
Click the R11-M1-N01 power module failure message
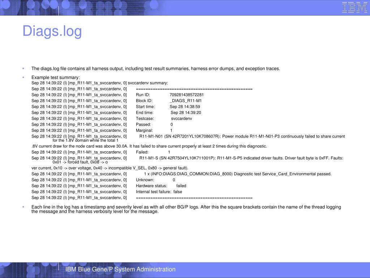(x=242, y=136)
